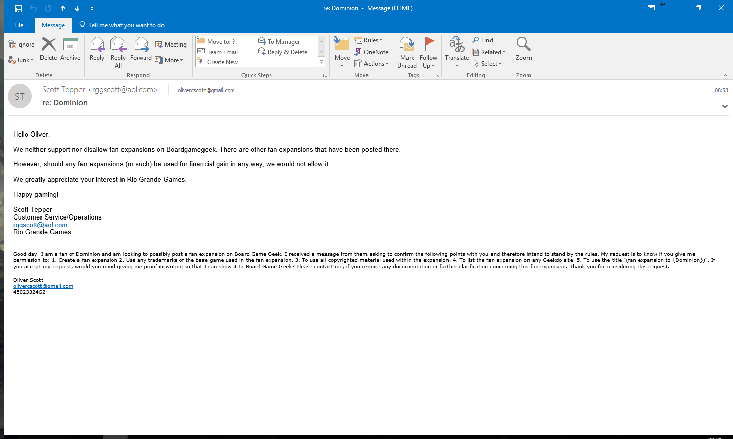733x439 pixels.
Task: Click sender name Scott Tepper
Action: [x=100, y=90]
